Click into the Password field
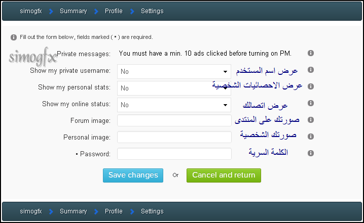364x223 pixels. pyautogui.click(x=174, y=154)
